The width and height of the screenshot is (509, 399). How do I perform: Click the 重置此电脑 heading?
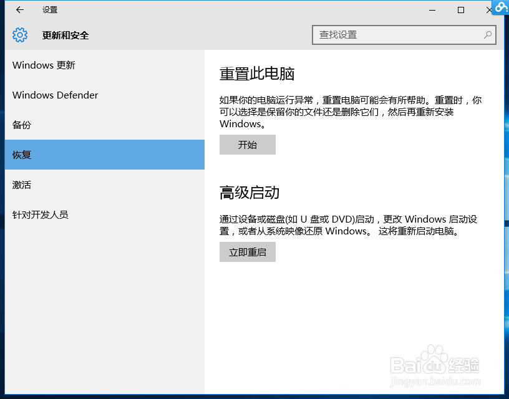coord(257,74)
